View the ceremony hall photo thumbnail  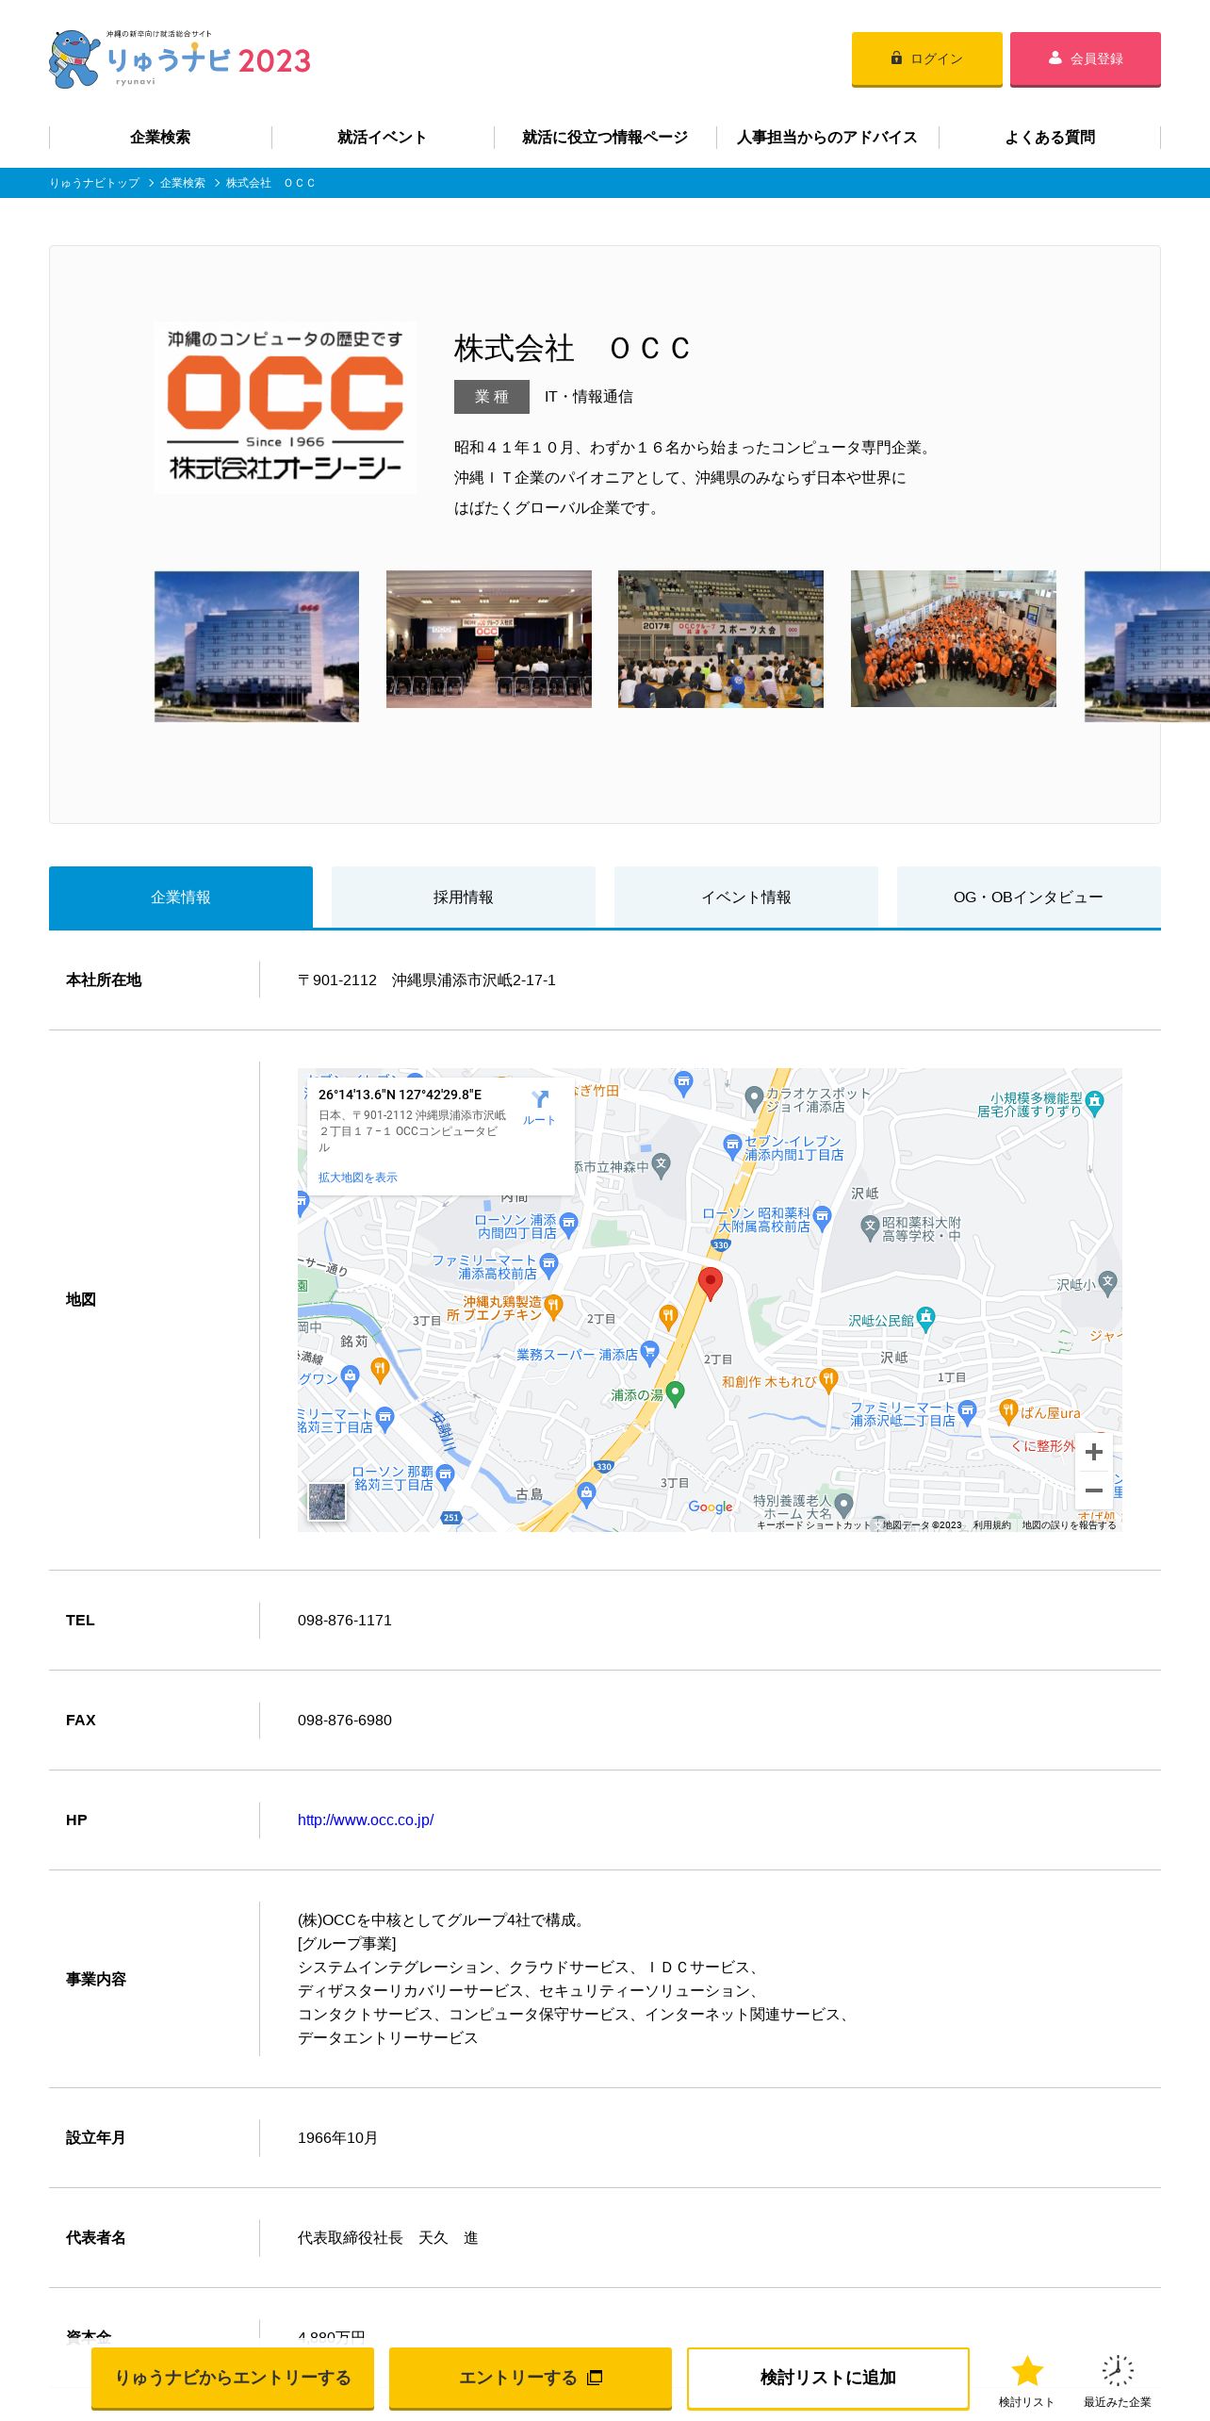489,639
